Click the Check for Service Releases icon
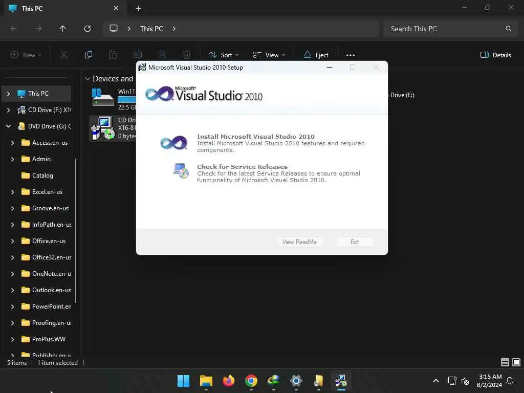524x393 pixels. [181, 171]
